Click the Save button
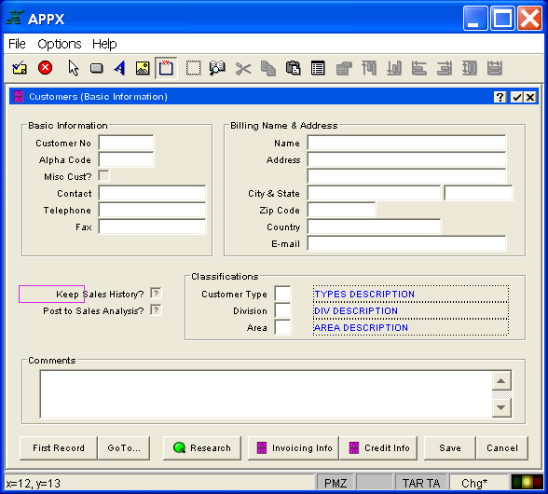This screenshot has width=548, height=494. point(450,448)
